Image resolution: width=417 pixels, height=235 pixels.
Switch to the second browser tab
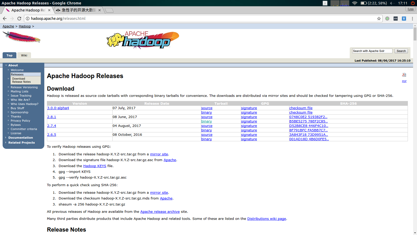pos(78,10)
